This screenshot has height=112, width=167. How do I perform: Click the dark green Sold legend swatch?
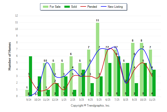coord(66,7)
